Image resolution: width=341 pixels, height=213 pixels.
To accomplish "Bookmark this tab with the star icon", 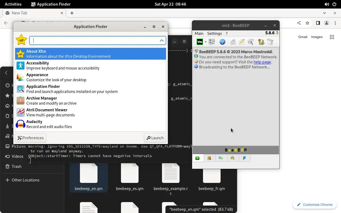I will click(x=307, y=23).
